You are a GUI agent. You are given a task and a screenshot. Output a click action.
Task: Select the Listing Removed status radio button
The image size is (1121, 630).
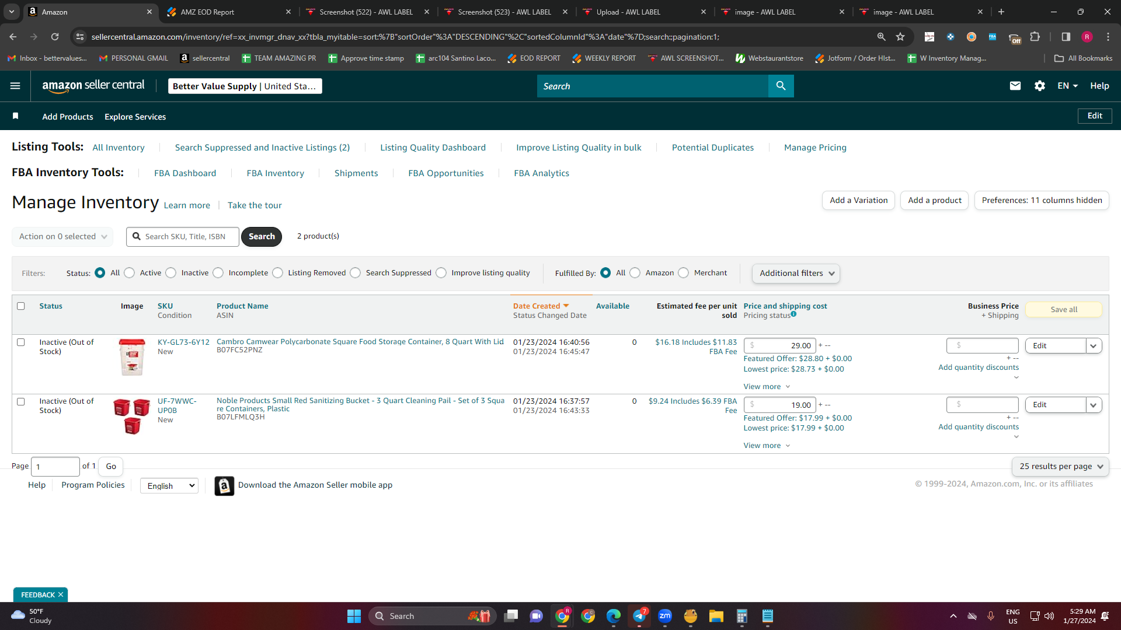pos(278,273)
